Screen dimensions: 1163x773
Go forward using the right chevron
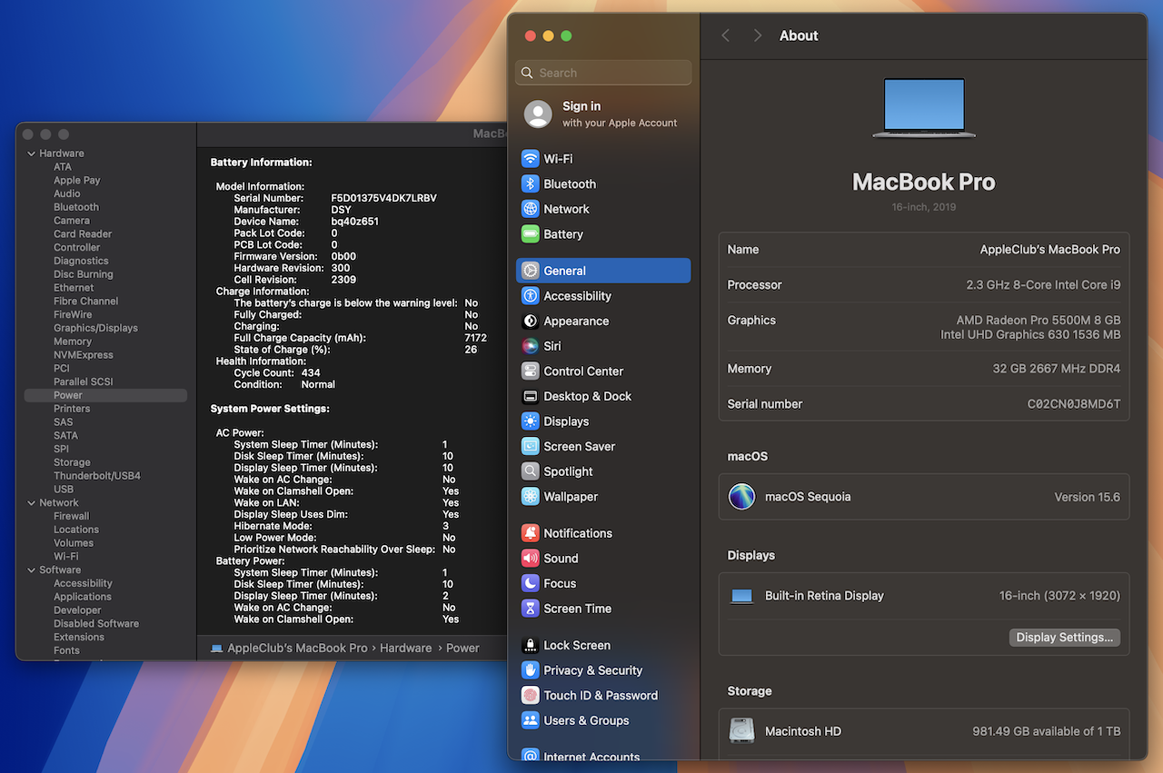coord(758,35)
